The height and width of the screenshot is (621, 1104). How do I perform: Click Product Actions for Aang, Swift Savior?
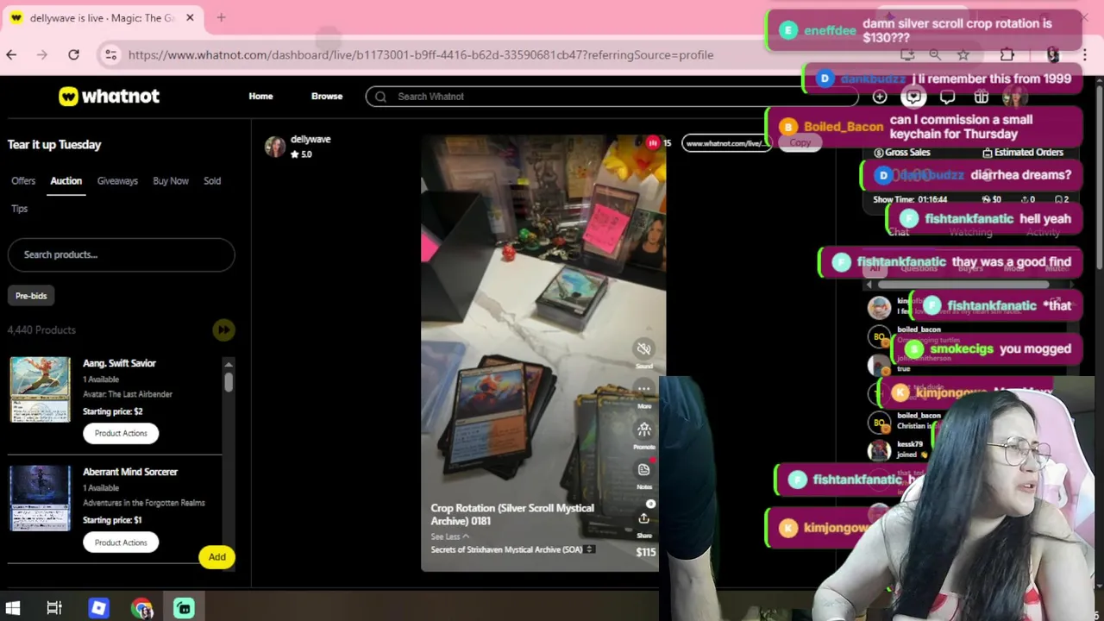tap(121, 433)
